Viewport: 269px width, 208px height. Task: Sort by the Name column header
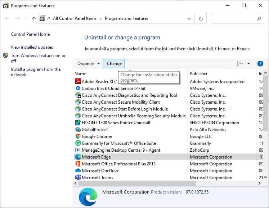pyautogui.click(x=80, y=74)
